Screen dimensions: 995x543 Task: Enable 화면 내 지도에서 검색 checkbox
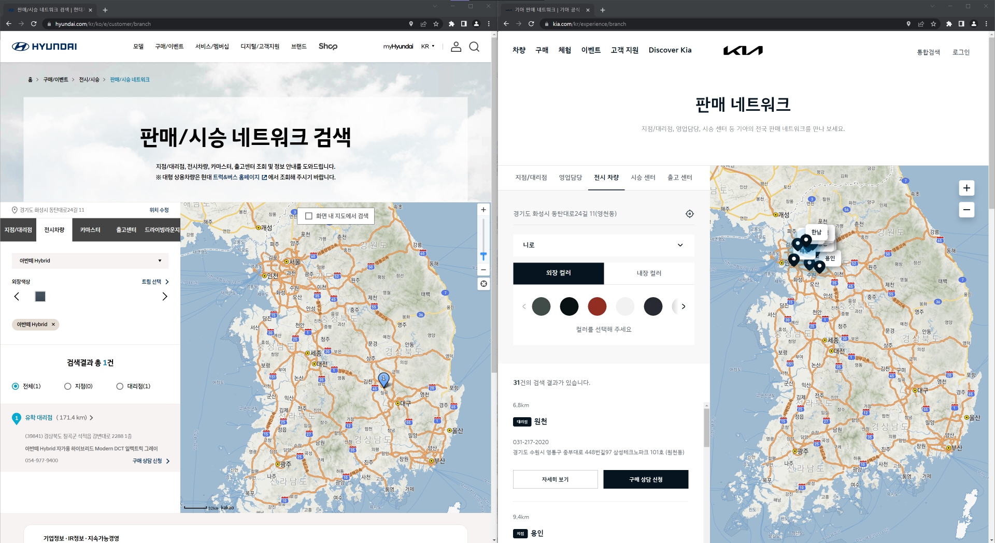[x=309, y=216]
